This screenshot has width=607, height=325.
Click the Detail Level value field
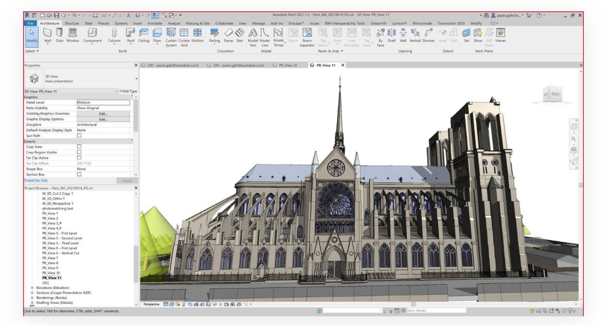click(102, 102)
